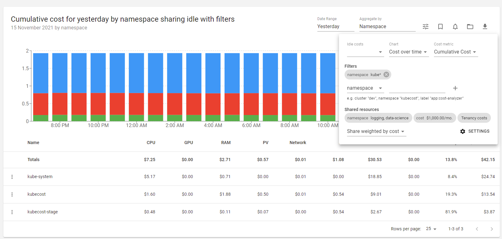Click the filter value input field
Screen dimensions: 502x239
[417, 88]
